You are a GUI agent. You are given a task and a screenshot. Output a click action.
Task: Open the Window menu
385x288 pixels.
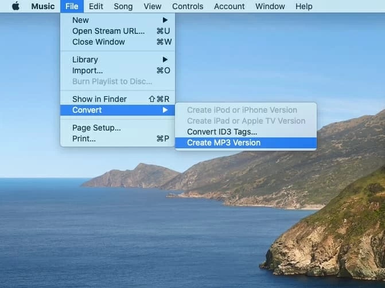(270, 6)
